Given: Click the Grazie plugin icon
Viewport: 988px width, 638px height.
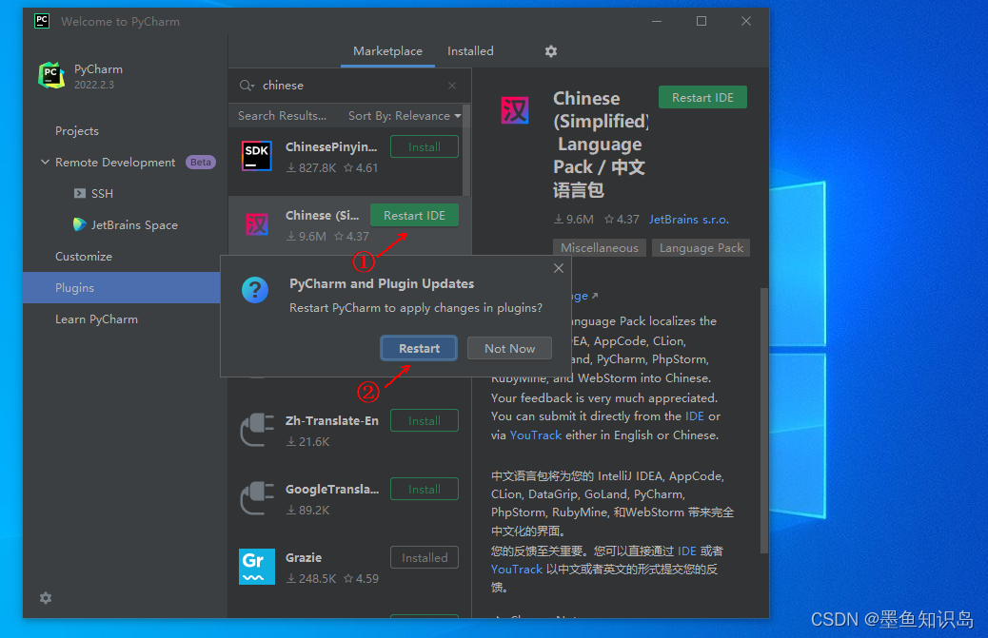Looking at the screenshot, I should 256,567.
